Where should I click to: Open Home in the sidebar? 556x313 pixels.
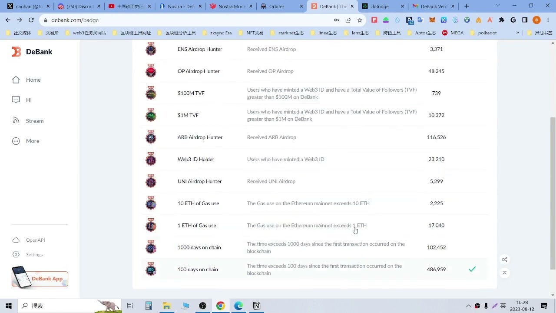point(26,80)
